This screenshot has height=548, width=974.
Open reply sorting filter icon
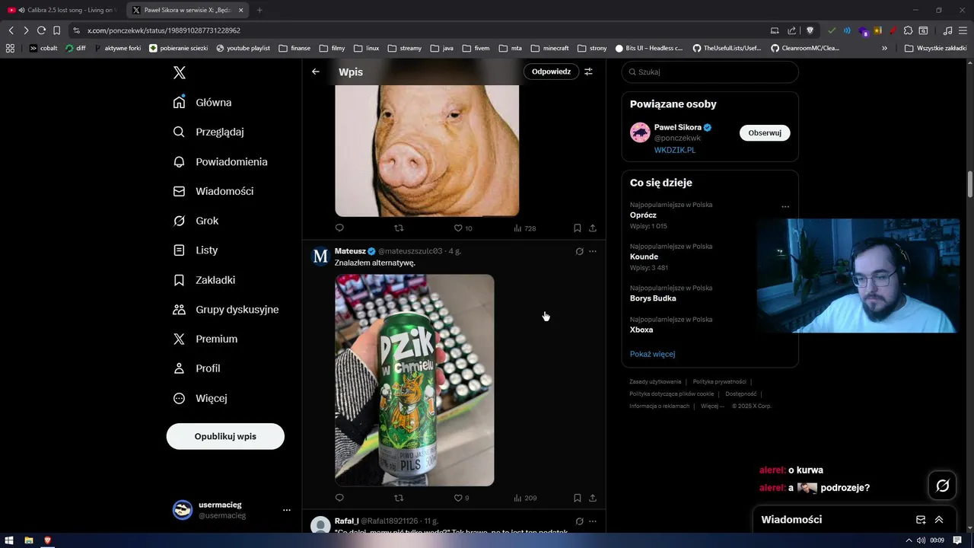(588, 72)
